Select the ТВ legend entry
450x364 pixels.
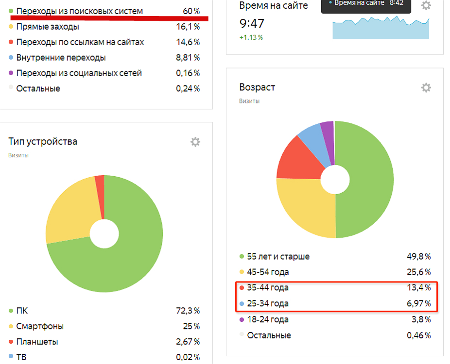(x=21, y=357)
